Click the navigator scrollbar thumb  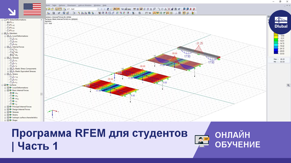pos(41,94)
